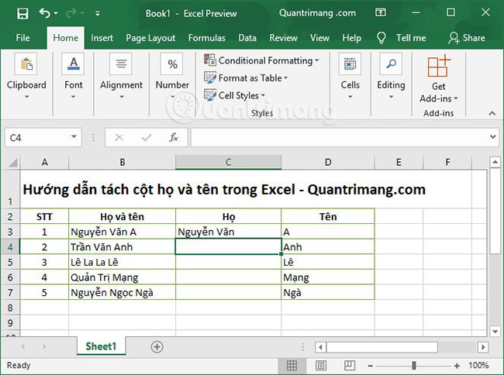Open the Formulas tab
This screenshot has width=504, height=375.
pyautogui.click(x=207, y=38)
